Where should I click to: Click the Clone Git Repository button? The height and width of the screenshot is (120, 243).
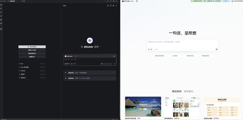pos(32,50)
